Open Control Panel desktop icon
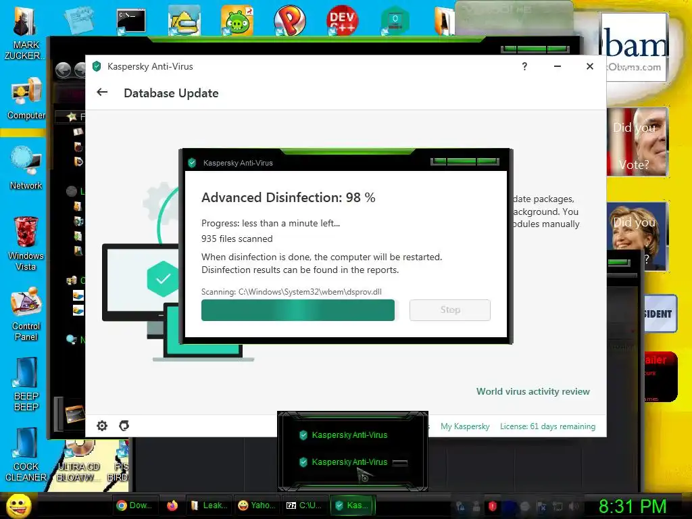This screenshot has width=692, height=519. [26, 314]
